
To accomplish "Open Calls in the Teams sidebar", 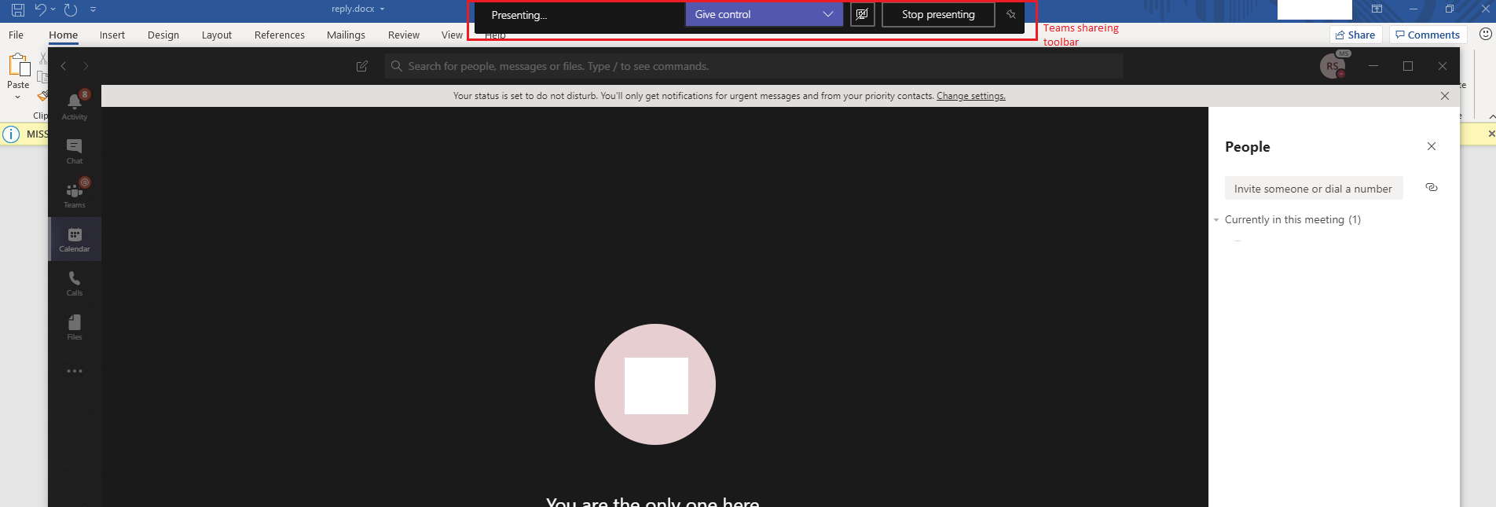I will coord(75,283).
